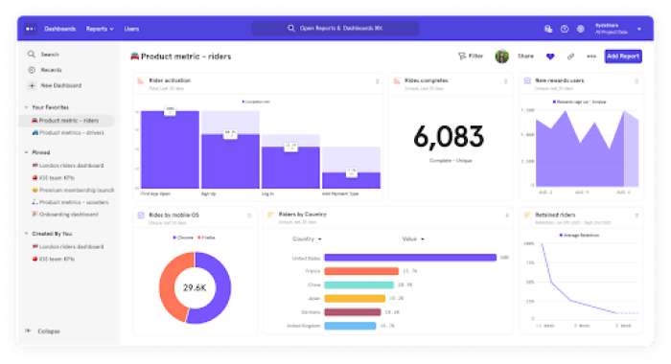Open kebab menu on Retained riders card

pos(636,216)
